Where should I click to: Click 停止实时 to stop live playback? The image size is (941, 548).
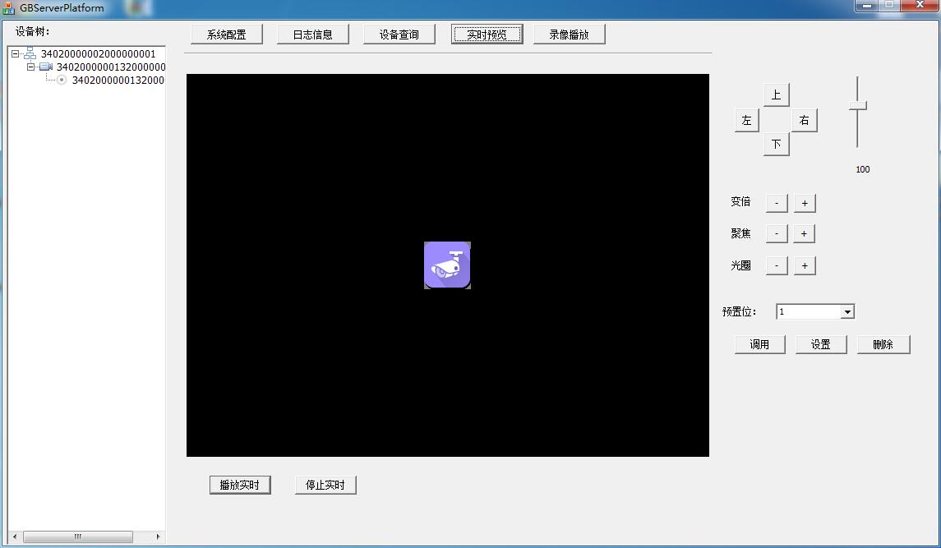[x=325, y=484]
